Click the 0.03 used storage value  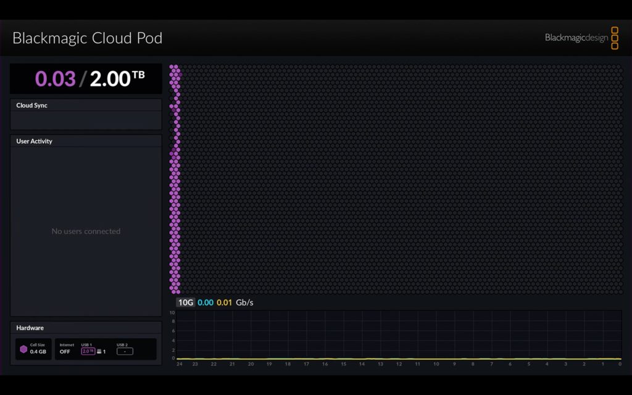tap(55, 78)
